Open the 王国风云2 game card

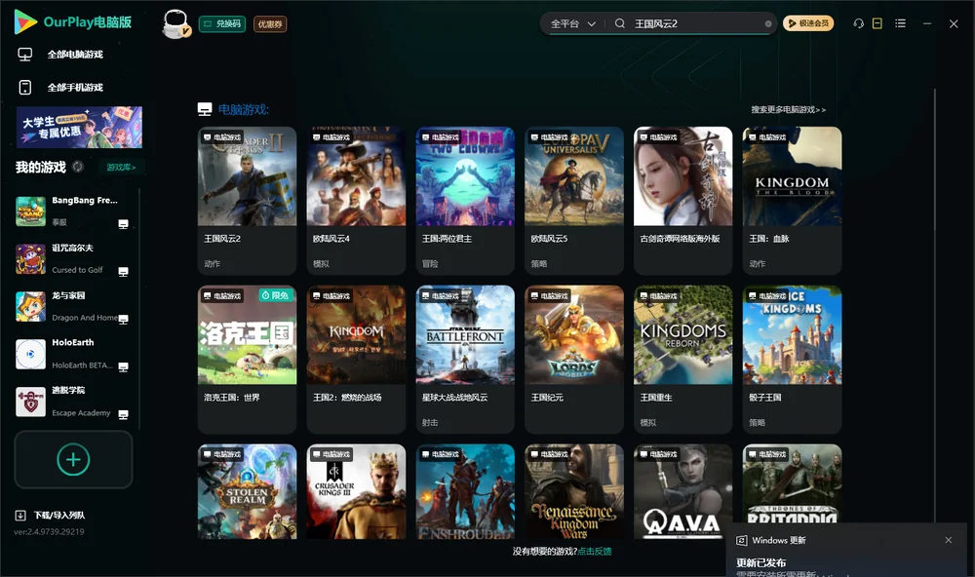point(247,200)
